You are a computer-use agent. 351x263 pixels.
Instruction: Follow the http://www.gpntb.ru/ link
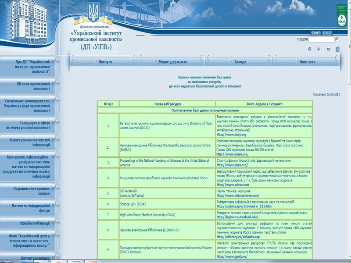[232, 256]
